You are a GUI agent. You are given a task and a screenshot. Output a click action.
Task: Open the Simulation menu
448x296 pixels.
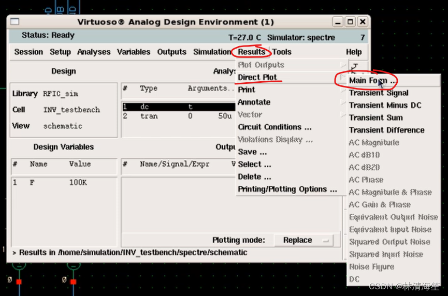(x=212, y=52)
